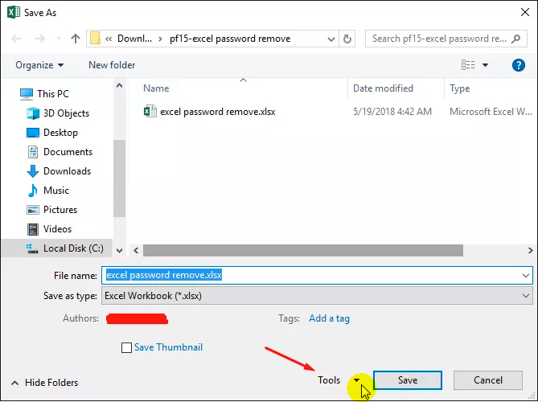Click the navigation pane scrollbar thumb
Image resolution: width=538 pixels, height=402 pixels.
tap(119, 178)
